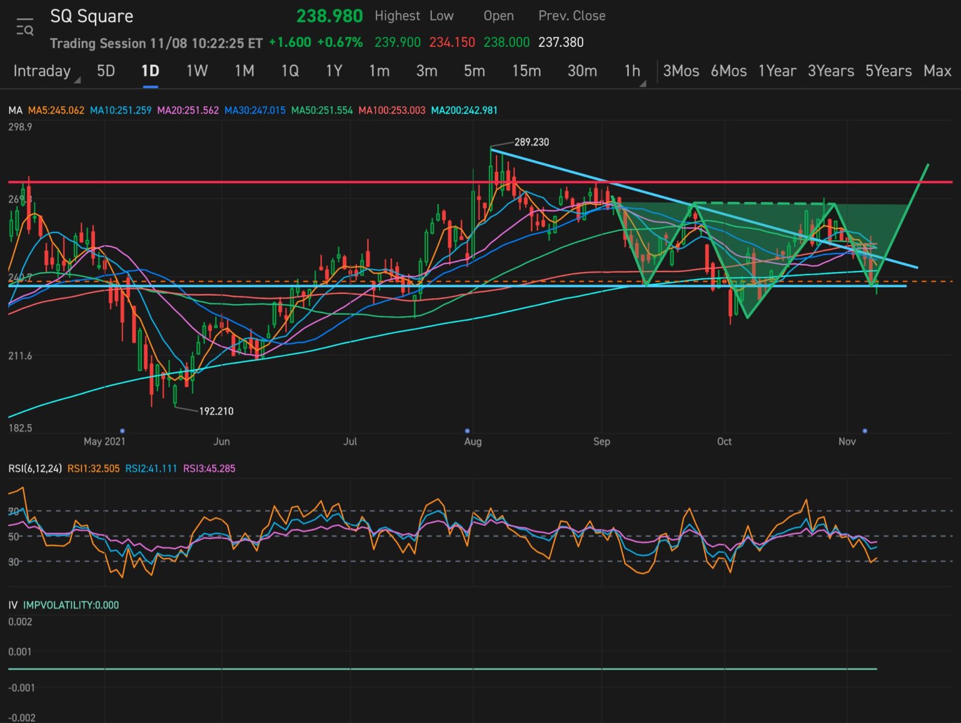This screenshot has height=723, width=961.
Task: Click the RSI3:45.285 value
Action: pyautogui.click(x=210, y=469)
